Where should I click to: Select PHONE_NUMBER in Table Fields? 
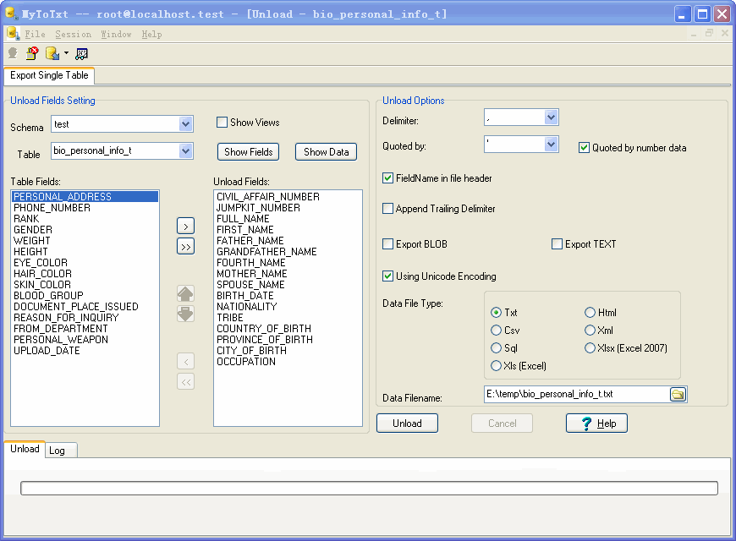point(85,208)
